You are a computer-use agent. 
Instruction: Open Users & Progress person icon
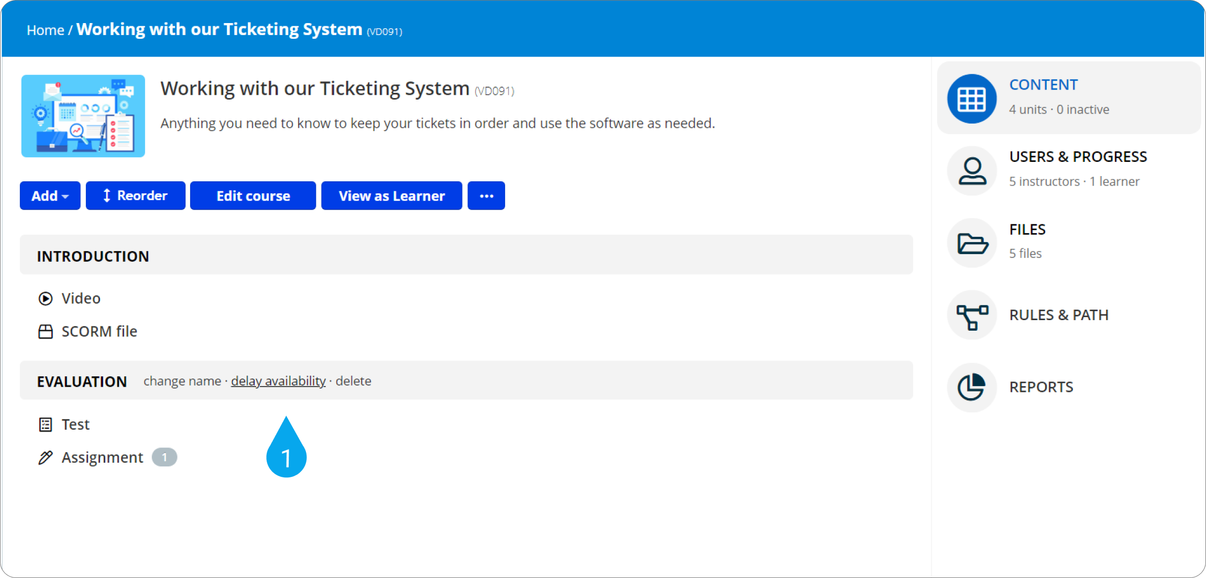coord(971,171)
